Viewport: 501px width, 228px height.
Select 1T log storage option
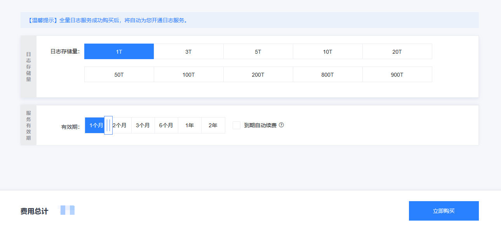coord(119,51)
